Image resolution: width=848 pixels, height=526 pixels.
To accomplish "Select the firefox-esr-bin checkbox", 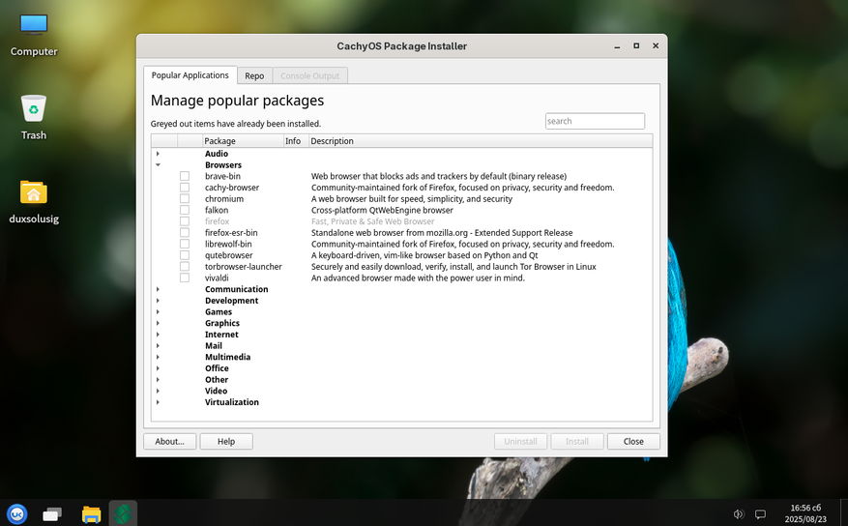I will point(185,233).
